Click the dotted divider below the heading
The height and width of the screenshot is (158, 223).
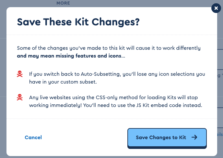(x=112, y=35)
